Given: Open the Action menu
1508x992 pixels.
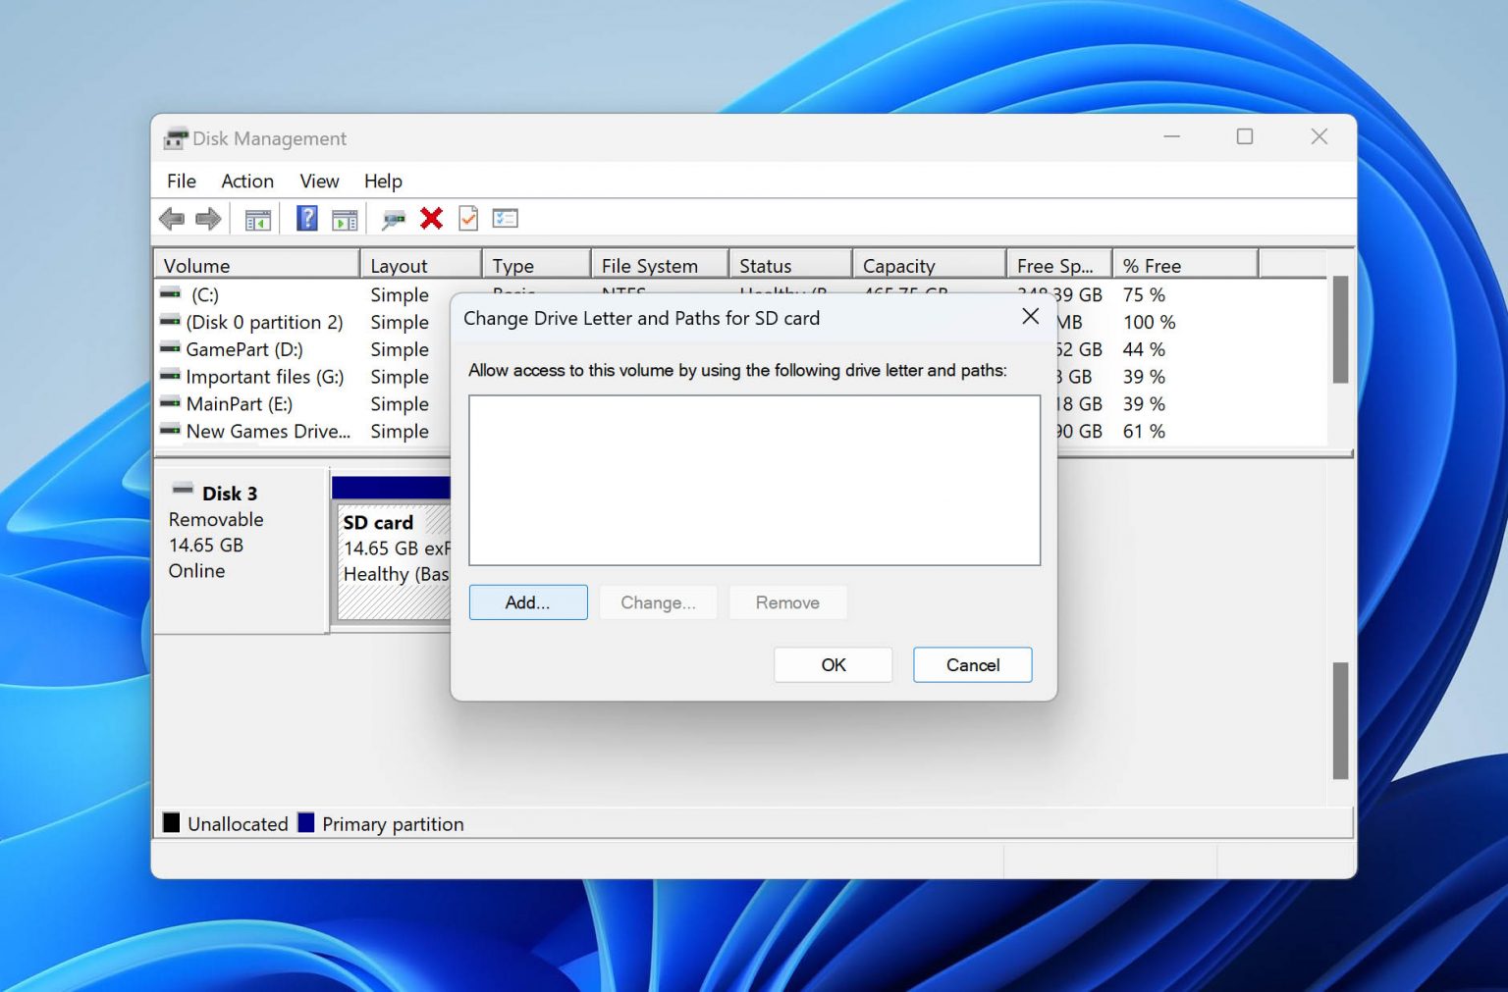Looking at the screenshot, I should point(246,181).
